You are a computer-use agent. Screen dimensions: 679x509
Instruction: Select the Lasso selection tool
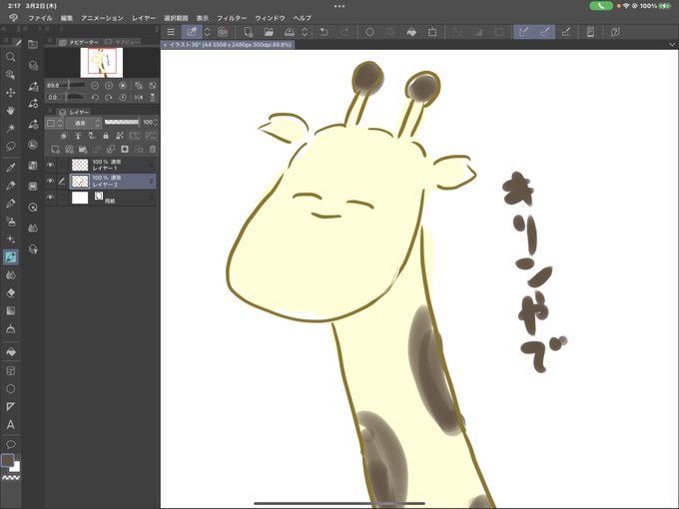pos(11,147)
